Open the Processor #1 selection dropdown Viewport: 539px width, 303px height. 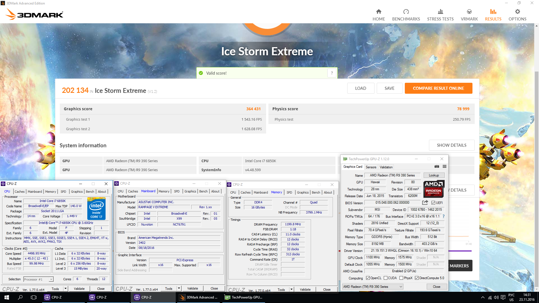(38, 279)
